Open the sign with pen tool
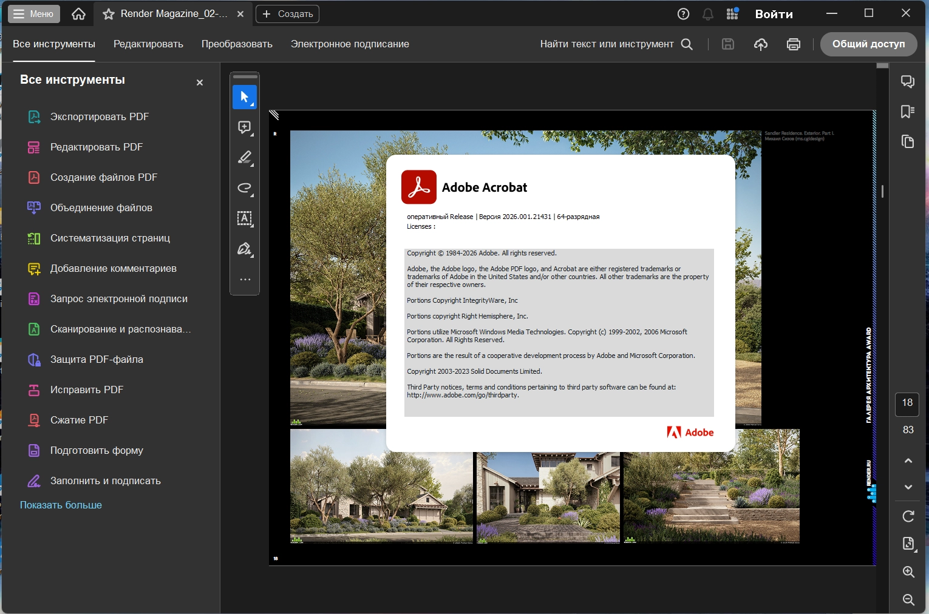Viewport: 929px width, 614px height. [x=244, y=249]
